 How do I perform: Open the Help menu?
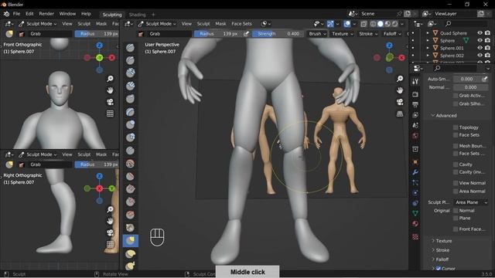[x=86, y=14]
